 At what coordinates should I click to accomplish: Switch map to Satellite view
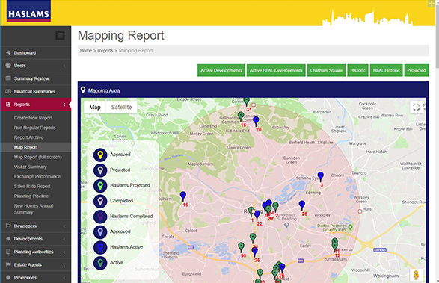[121, 107]
